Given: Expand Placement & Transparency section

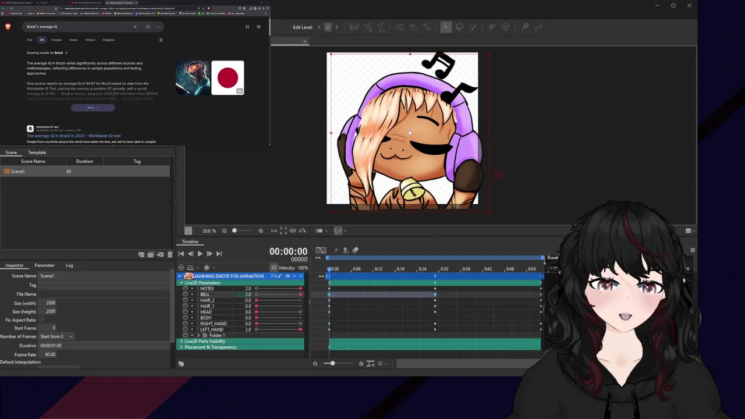Looking at the screenshot, I should tap(181, 347).
